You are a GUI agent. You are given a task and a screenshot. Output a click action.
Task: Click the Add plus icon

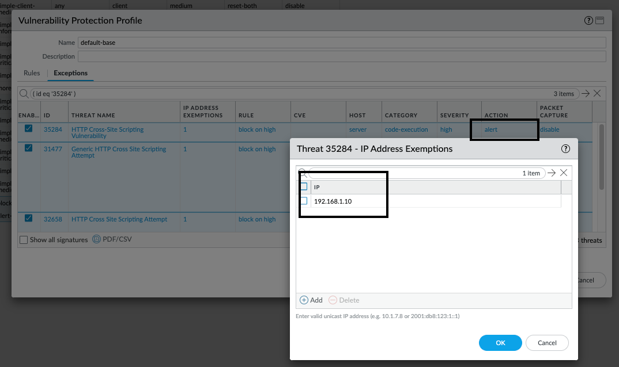(x=304, y=300)
